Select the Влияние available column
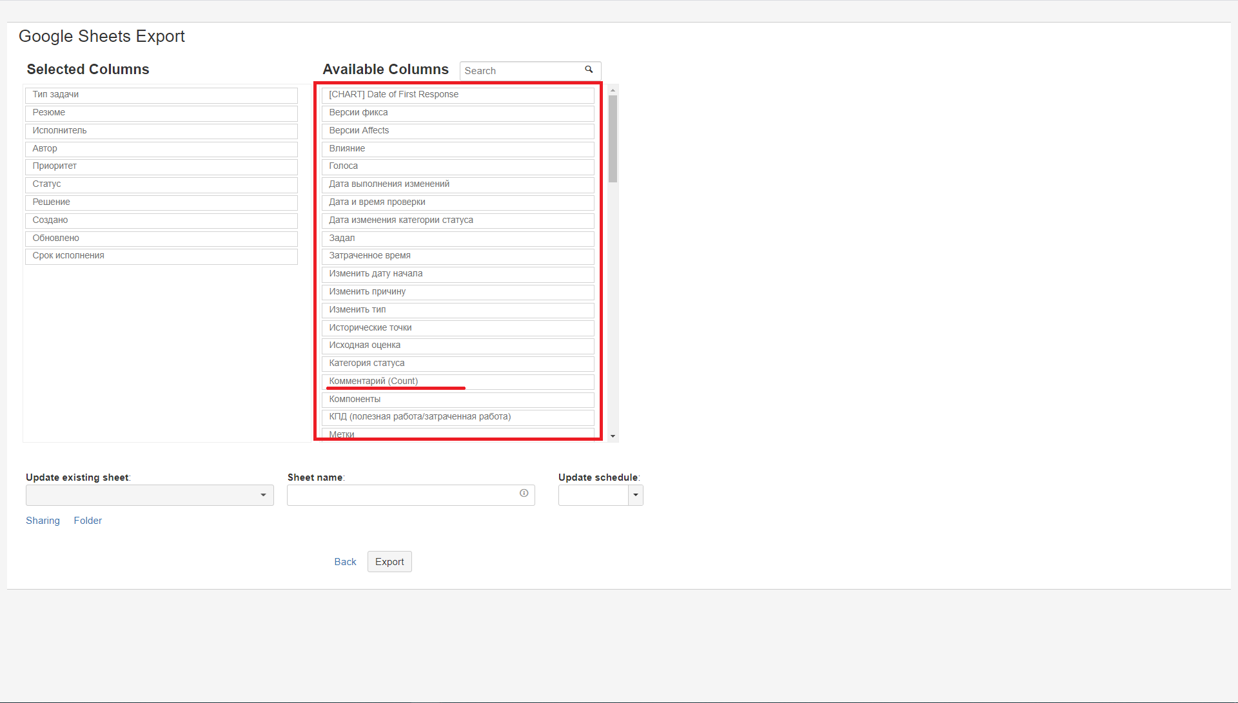The image size is (1238, 703). click(458, 149)
